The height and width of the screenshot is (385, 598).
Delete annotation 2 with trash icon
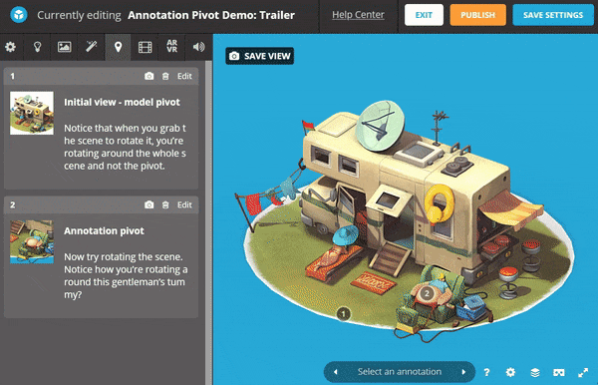165,204
